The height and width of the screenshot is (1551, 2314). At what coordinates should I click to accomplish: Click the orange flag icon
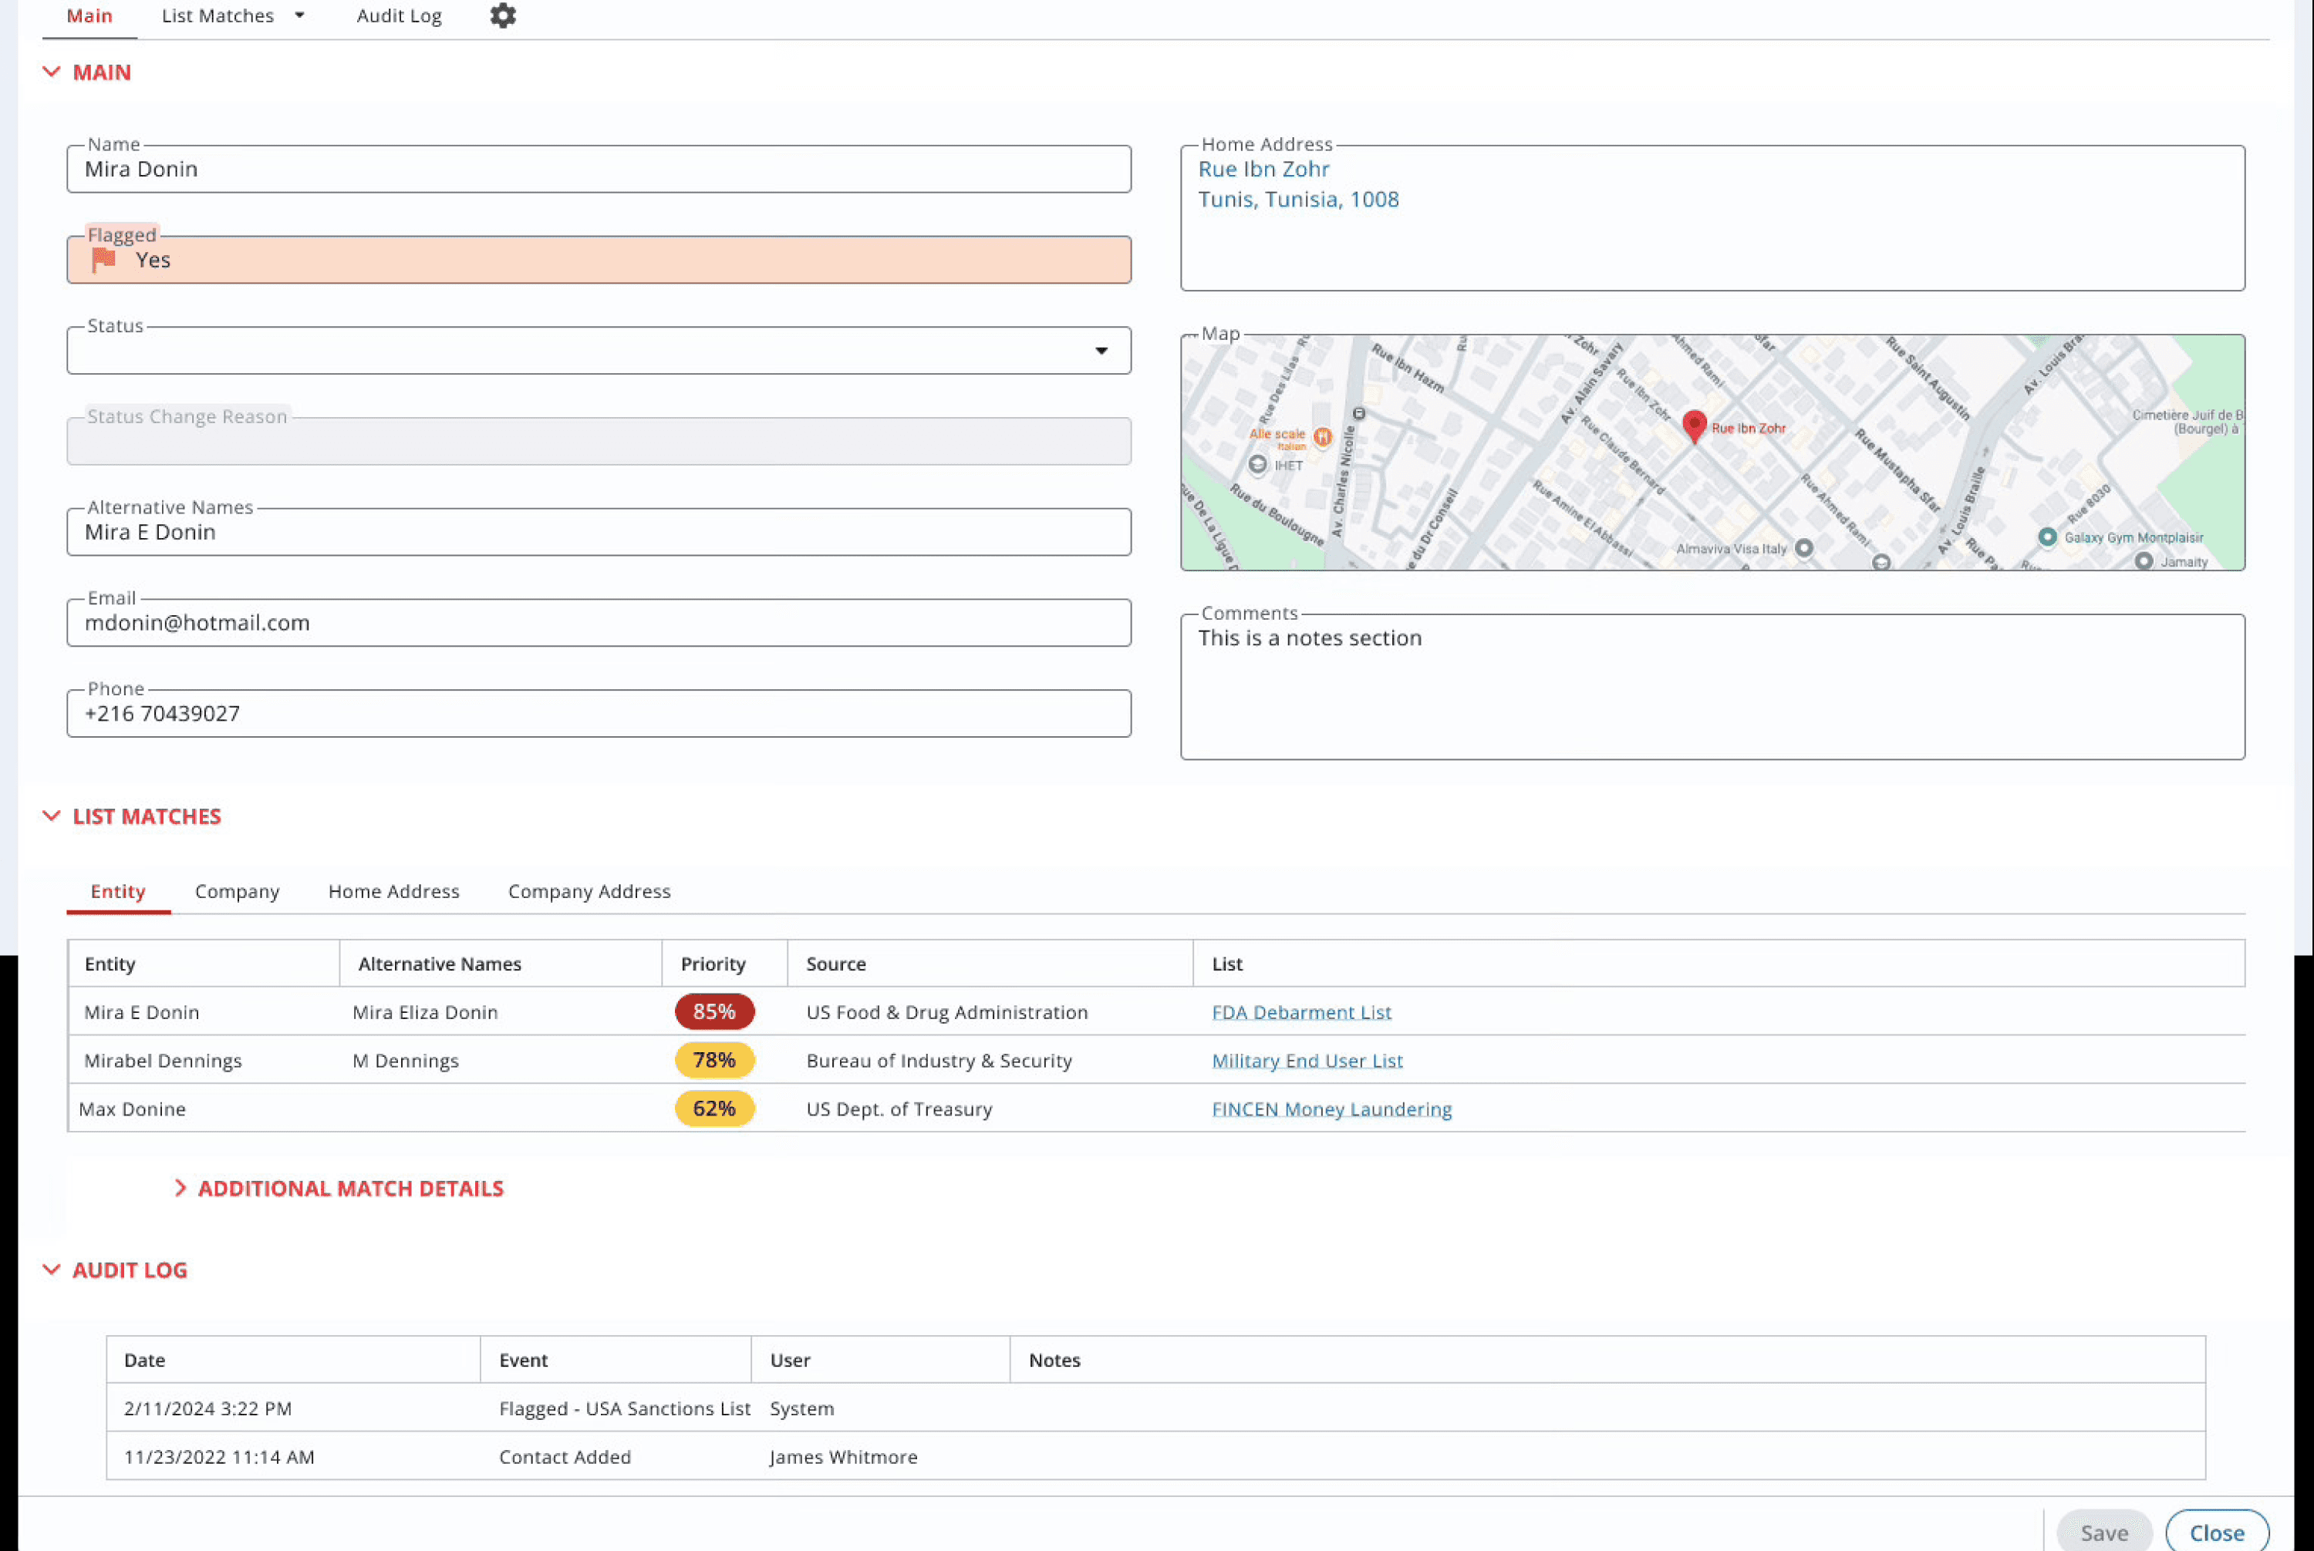pyautogui.click(x=104, y=260)
